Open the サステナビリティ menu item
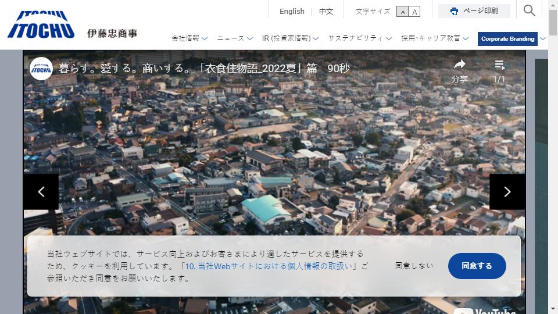Screen dimensions: 558x314 359,38
